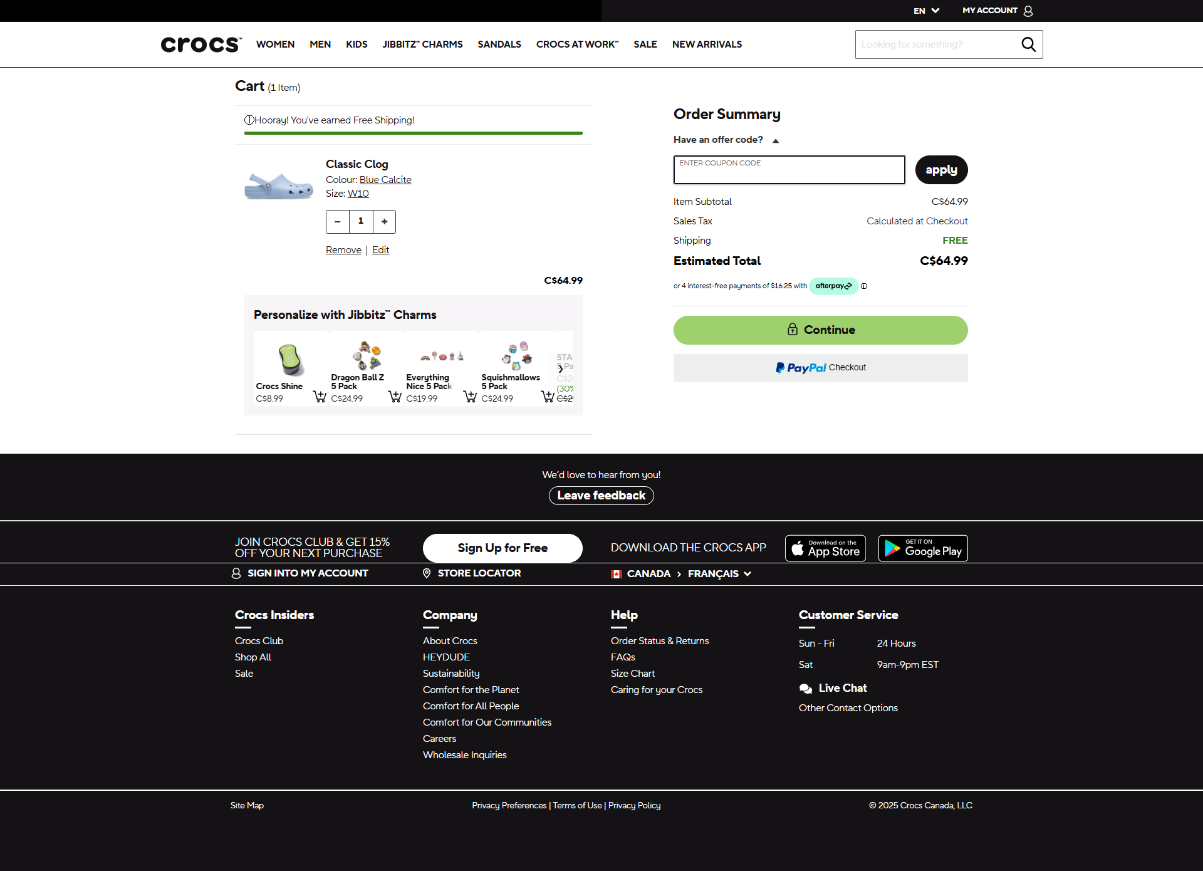The height and width of the screenshot is (871, 1203).
Task: Get it on Google Play badge
Action: click(x=923, y=548)
